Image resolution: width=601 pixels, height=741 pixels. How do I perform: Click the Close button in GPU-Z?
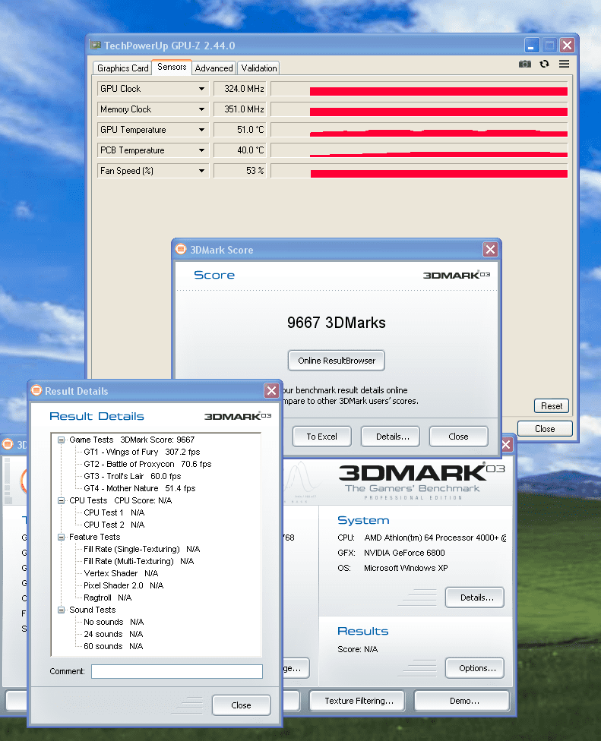coord(545,429)
